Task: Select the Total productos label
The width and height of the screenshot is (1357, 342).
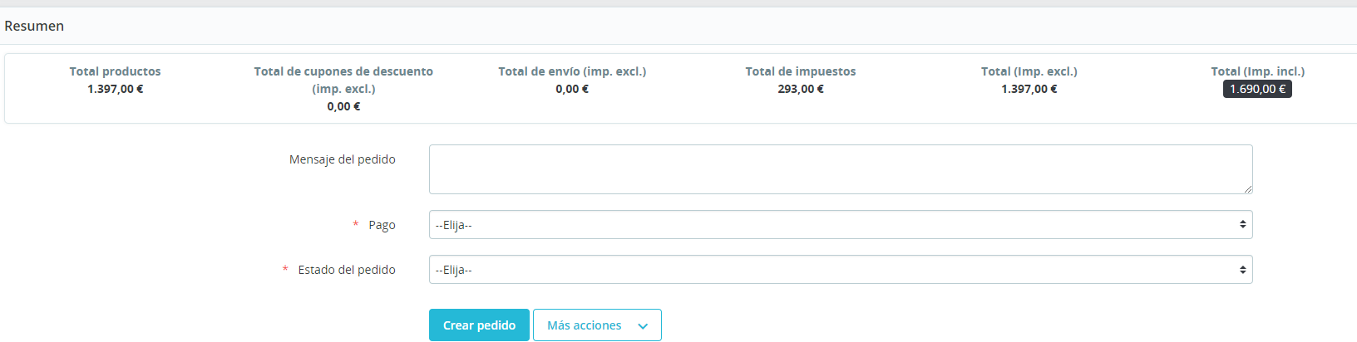Action: pyautogui.click(x=115, y=71)
